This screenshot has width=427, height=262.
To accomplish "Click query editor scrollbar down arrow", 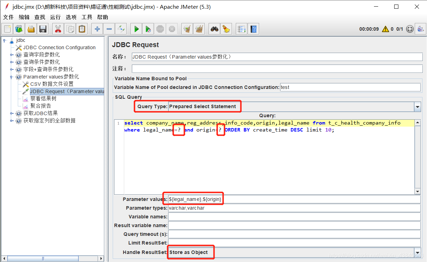I will point(418,191).
